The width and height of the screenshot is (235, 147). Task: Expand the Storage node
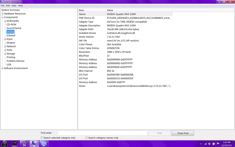[5, 54]
